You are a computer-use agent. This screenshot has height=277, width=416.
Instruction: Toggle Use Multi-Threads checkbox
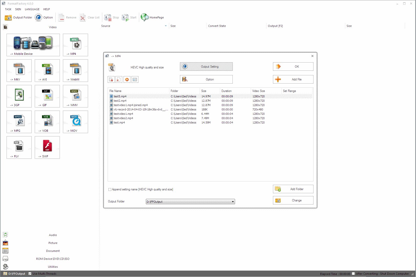(30, 274)
